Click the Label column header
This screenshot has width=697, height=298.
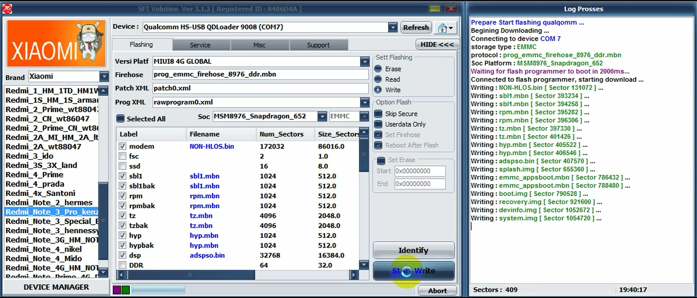(151, 134)
